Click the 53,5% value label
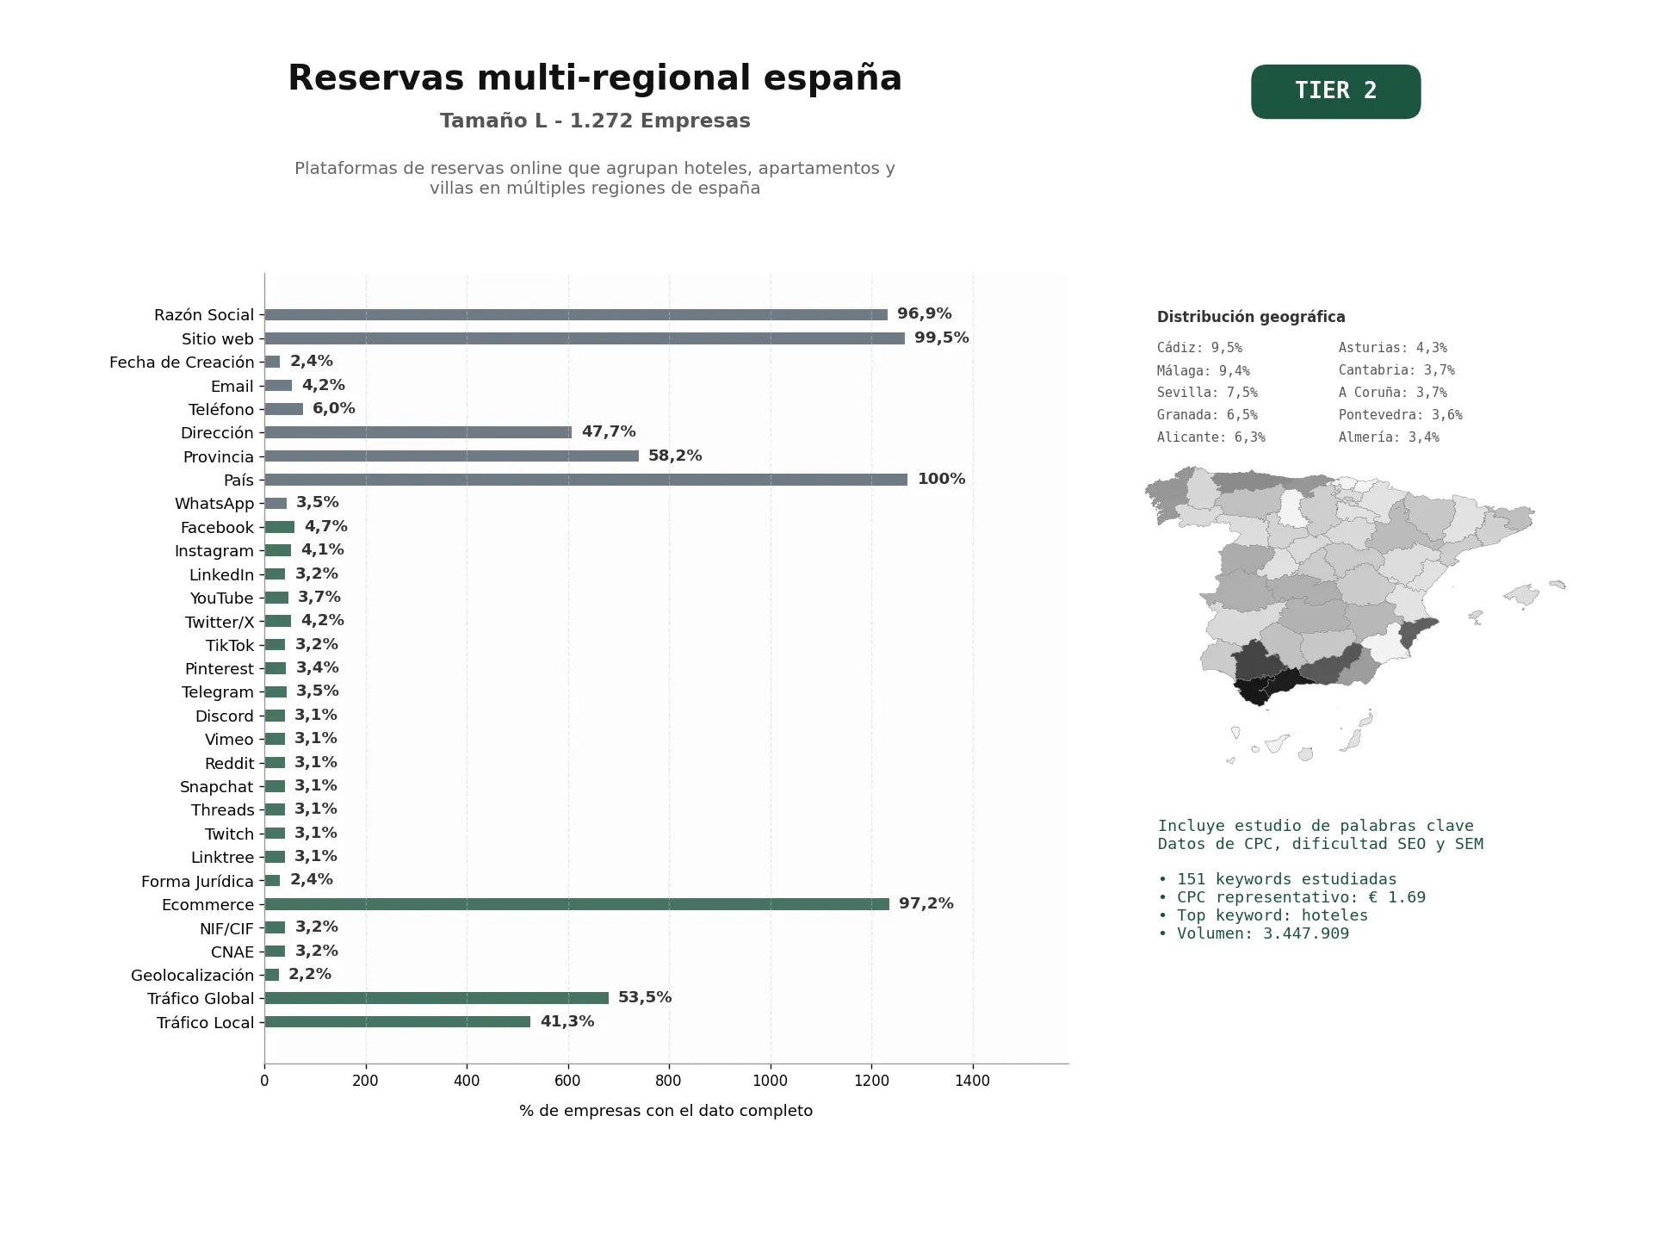This screenshot has width=1653, height=1240. 645,997
